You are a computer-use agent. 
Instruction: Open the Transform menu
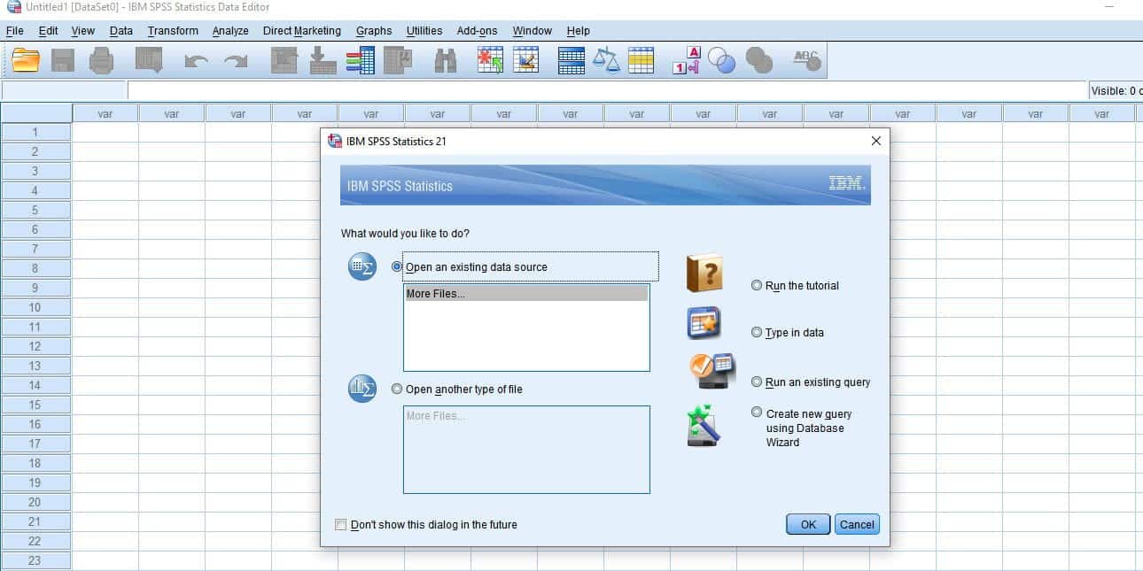[x=173, y=30]
